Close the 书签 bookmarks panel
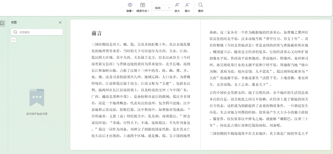Image resolution: width=333 pixels, height=154 pixels. [60, 22]
